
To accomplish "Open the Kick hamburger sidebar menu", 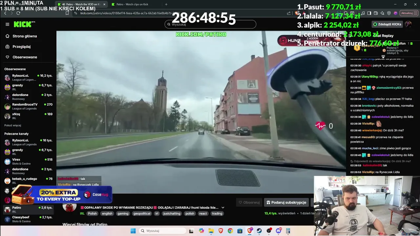I will [7, 24].
